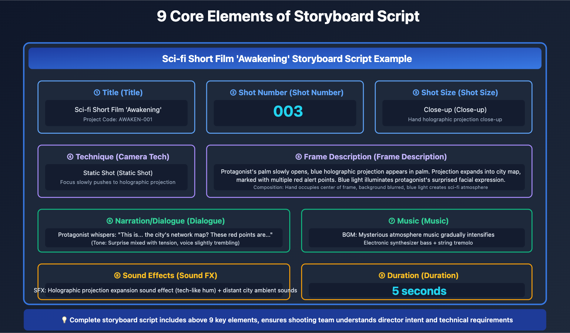Click the lightbulb icon in the bottom banner
The height and width of the screenshot is (333, 570).
coord(64,320)
